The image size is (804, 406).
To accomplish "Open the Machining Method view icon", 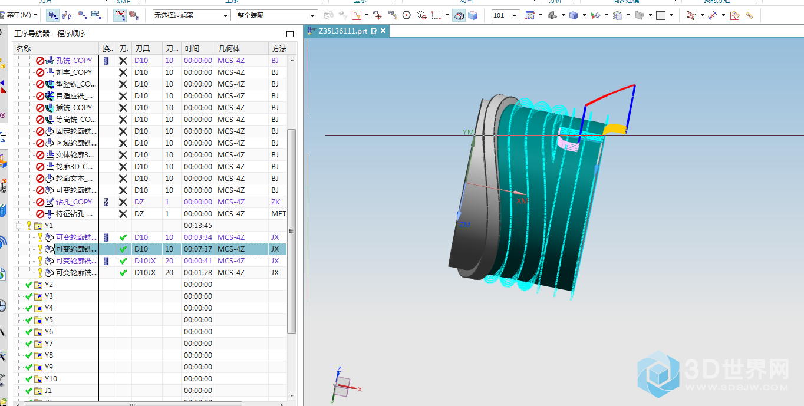I will [95, 15].
